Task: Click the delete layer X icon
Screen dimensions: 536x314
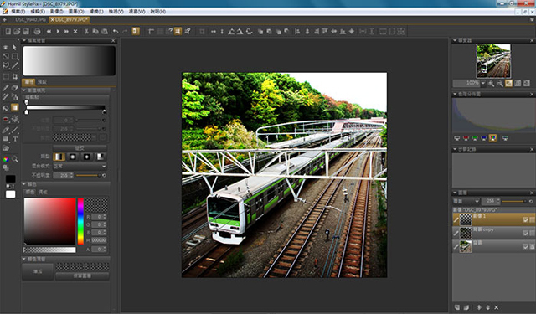Action: (497, 307)
